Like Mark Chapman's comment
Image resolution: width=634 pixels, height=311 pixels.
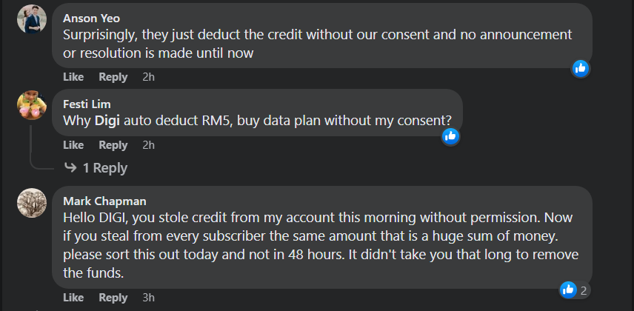(x=73, y=298)
